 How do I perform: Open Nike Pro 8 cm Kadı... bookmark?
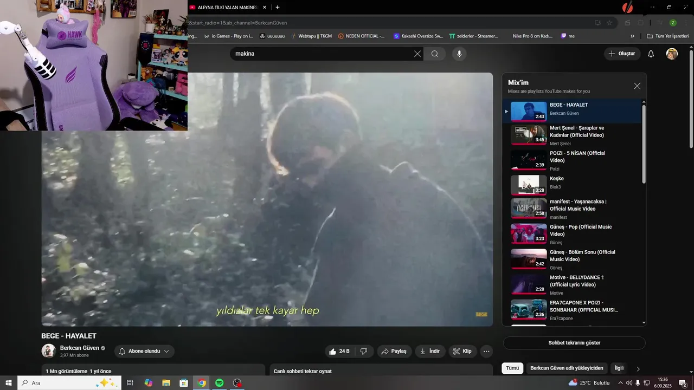point(532,36)
